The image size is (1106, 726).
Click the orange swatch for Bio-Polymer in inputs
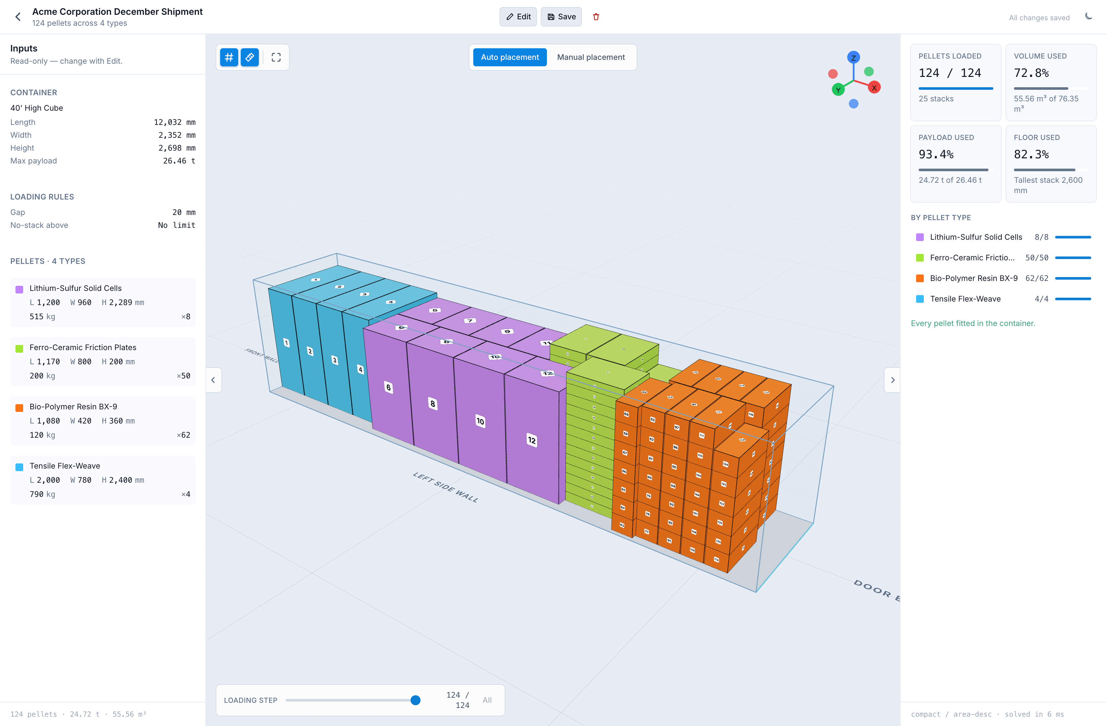tap(20, 408)
